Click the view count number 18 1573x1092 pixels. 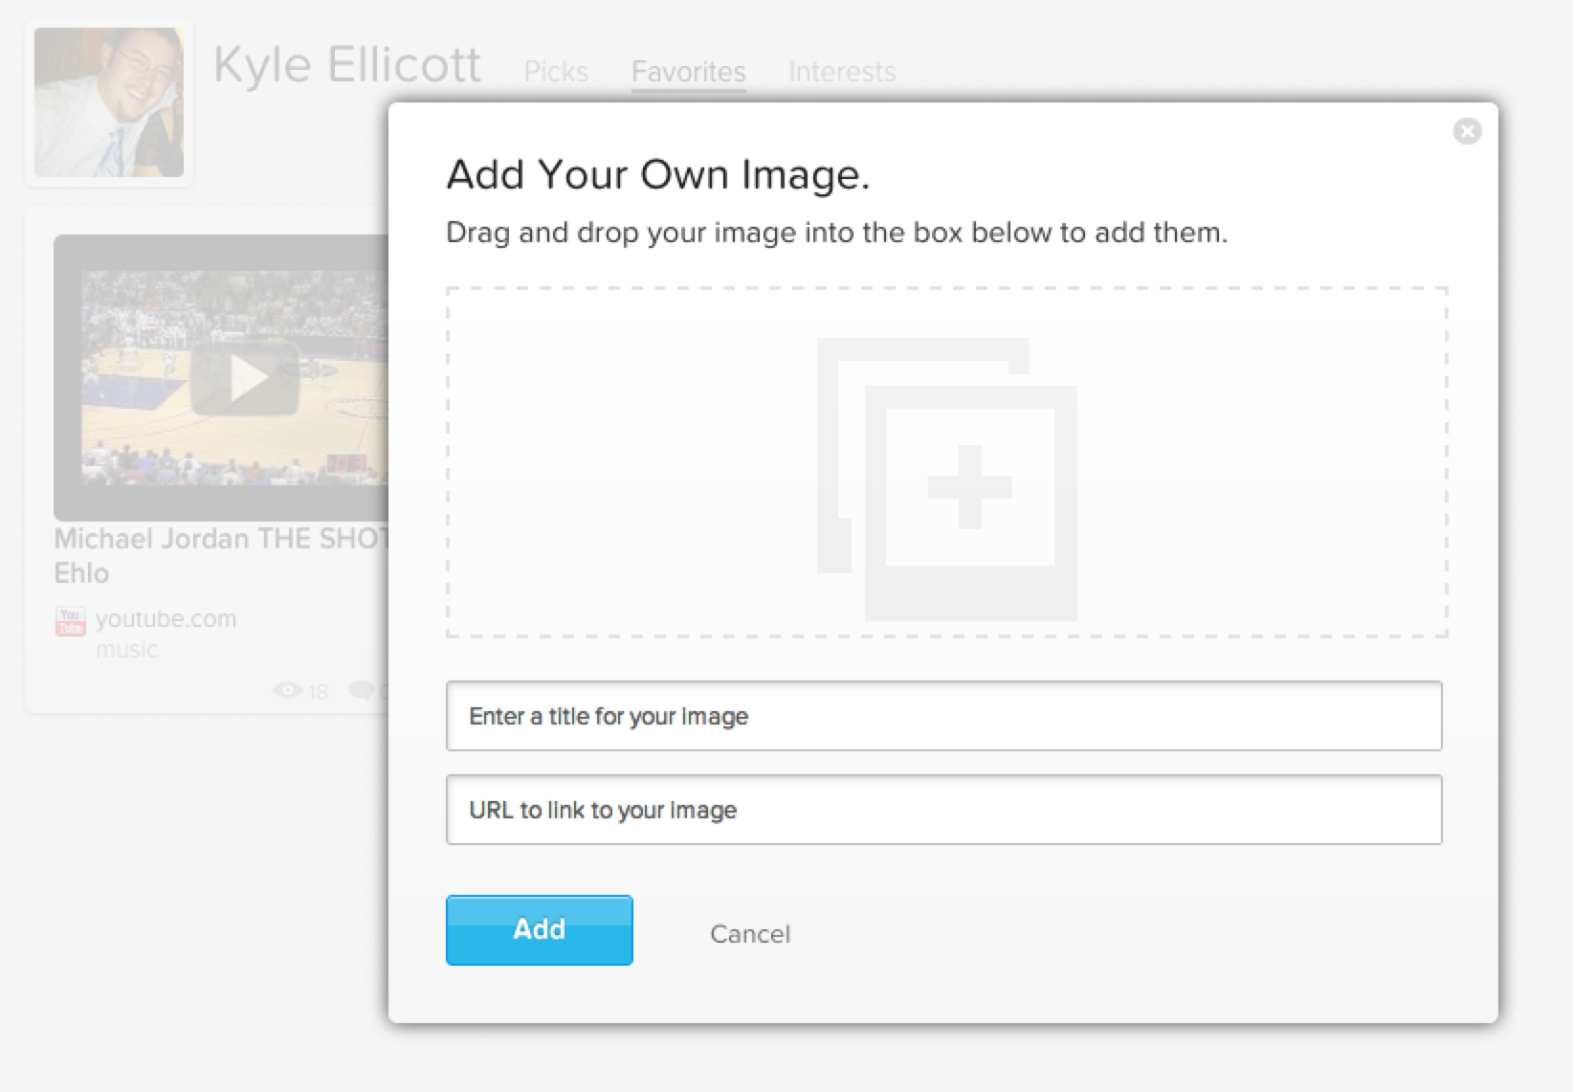pos(319,692)
